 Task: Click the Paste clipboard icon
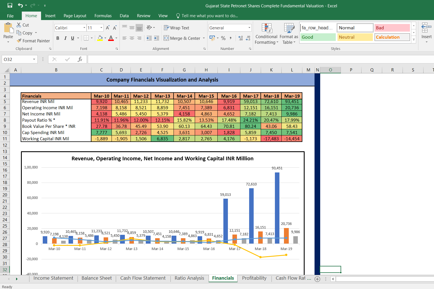(8, 28)
